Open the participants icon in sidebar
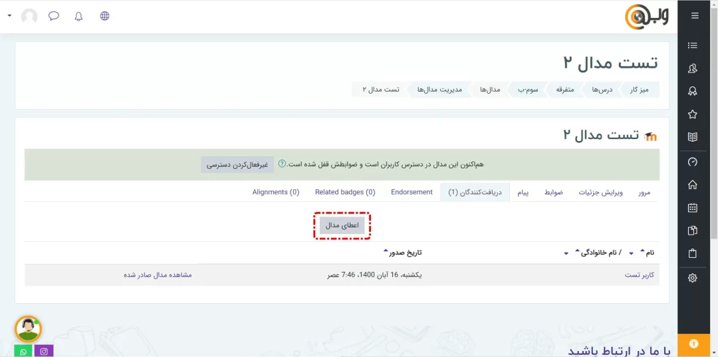Screen dimensions: 718x357 [693, 68]
